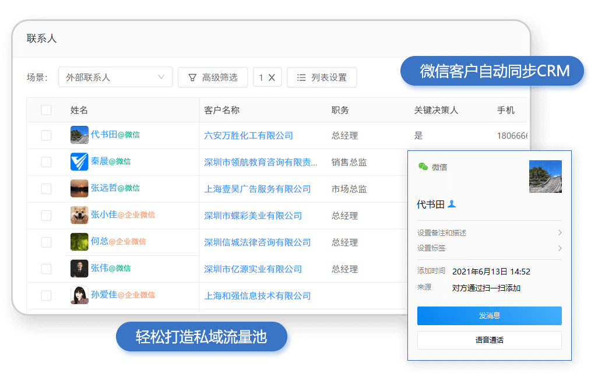This screenshot has height=391, width=605.
Task: Select the checkbox for 张远哲 row
Action: click(x=46, y=189)
